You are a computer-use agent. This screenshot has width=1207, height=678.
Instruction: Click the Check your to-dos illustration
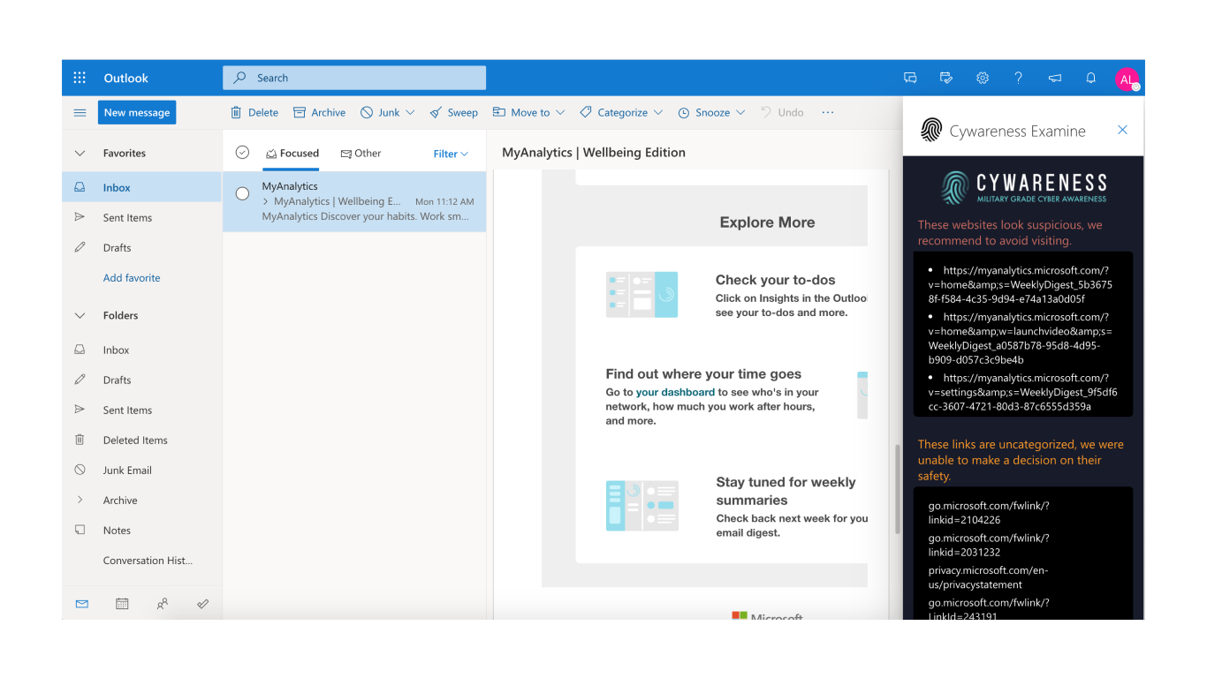pos(641,295)
